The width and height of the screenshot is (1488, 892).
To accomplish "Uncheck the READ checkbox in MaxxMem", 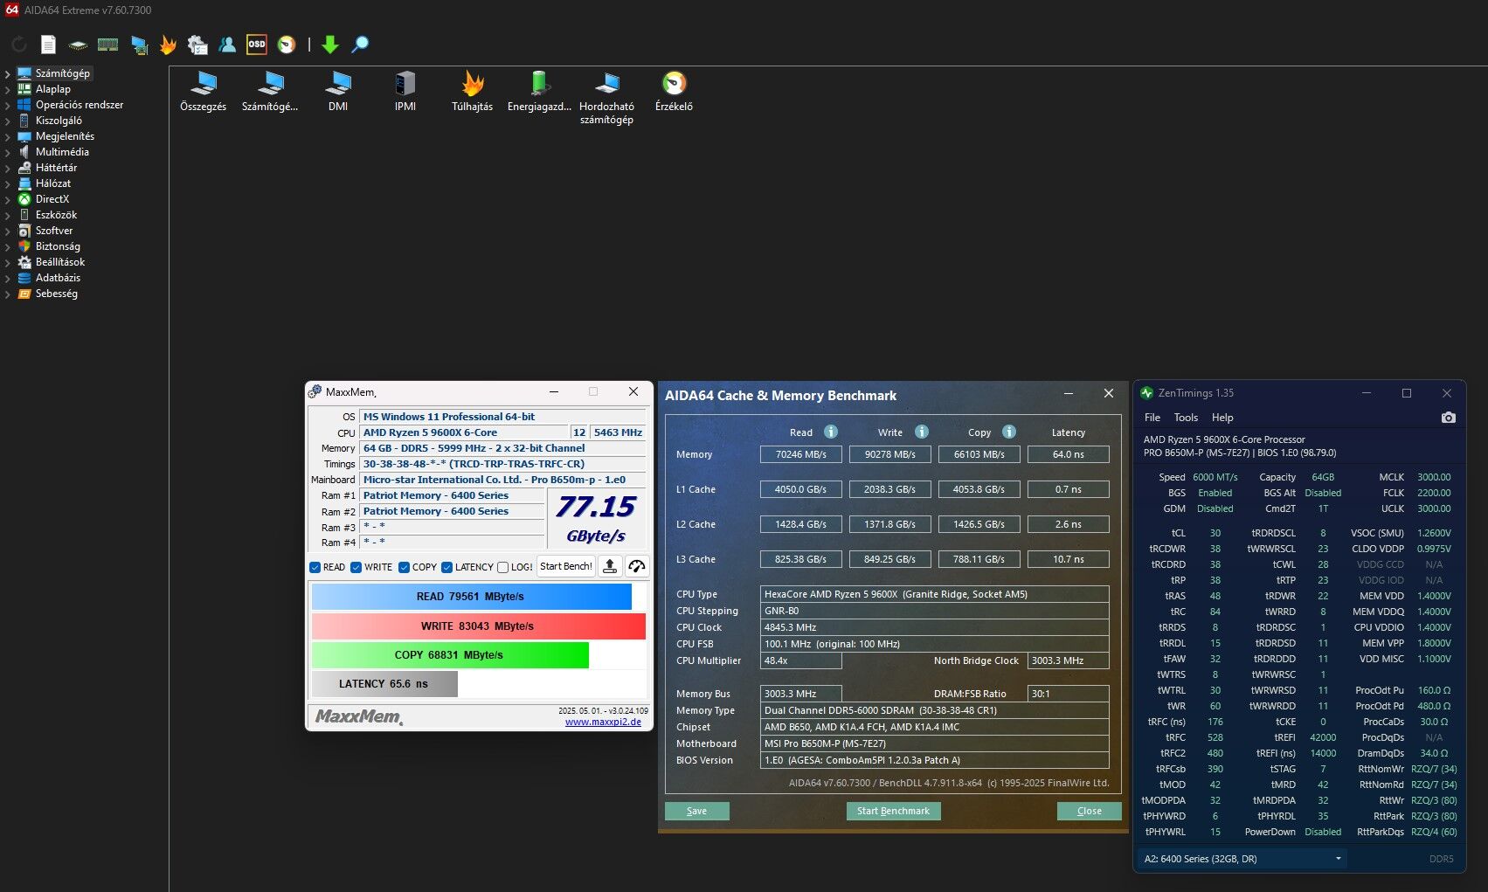I will 315,567.
